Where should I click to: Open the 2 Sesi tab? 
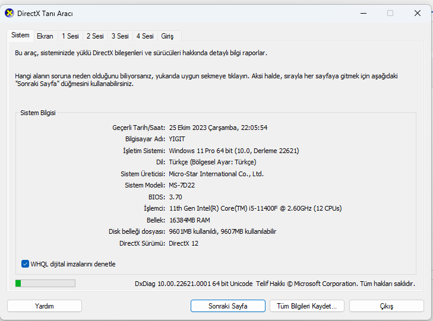(95, 36)
